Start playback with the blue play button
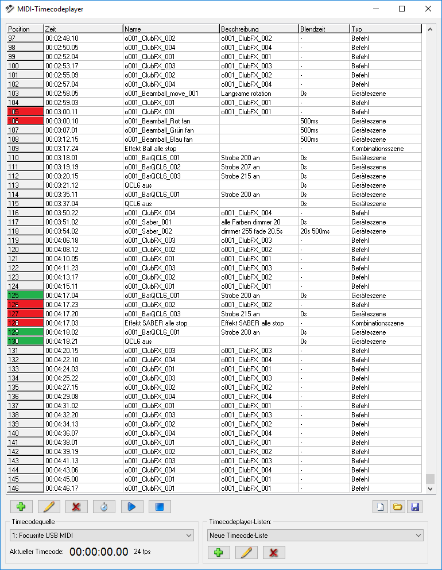Viewport: 442px width, 570px height. pos(131,507)
